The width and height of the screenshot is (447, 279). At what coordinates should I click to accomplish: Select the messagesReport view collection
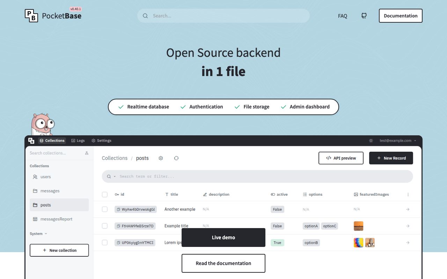(x=59, y=219)
